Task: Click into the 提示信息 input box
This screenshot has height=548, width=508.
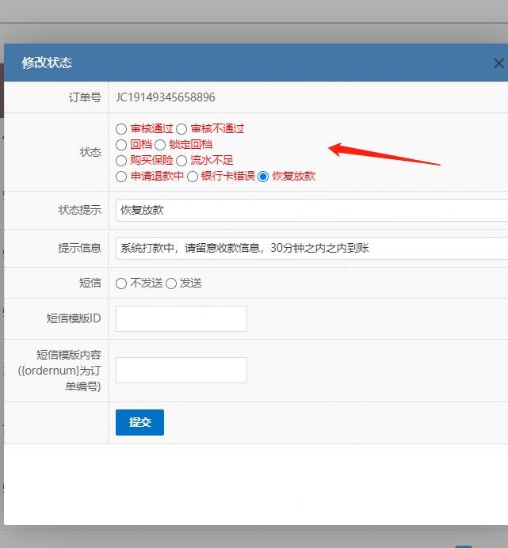Action: 311,248
